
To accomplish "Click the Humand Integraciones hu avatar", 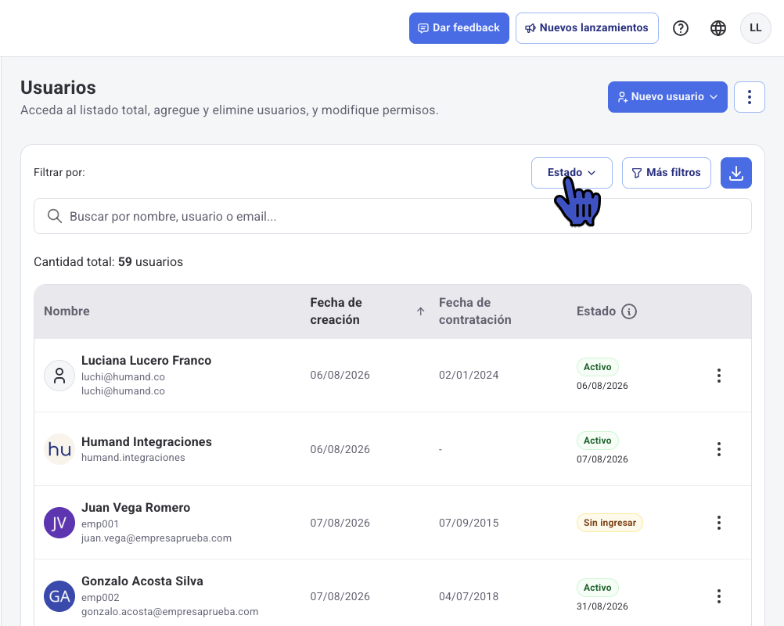I will point(59,449).
